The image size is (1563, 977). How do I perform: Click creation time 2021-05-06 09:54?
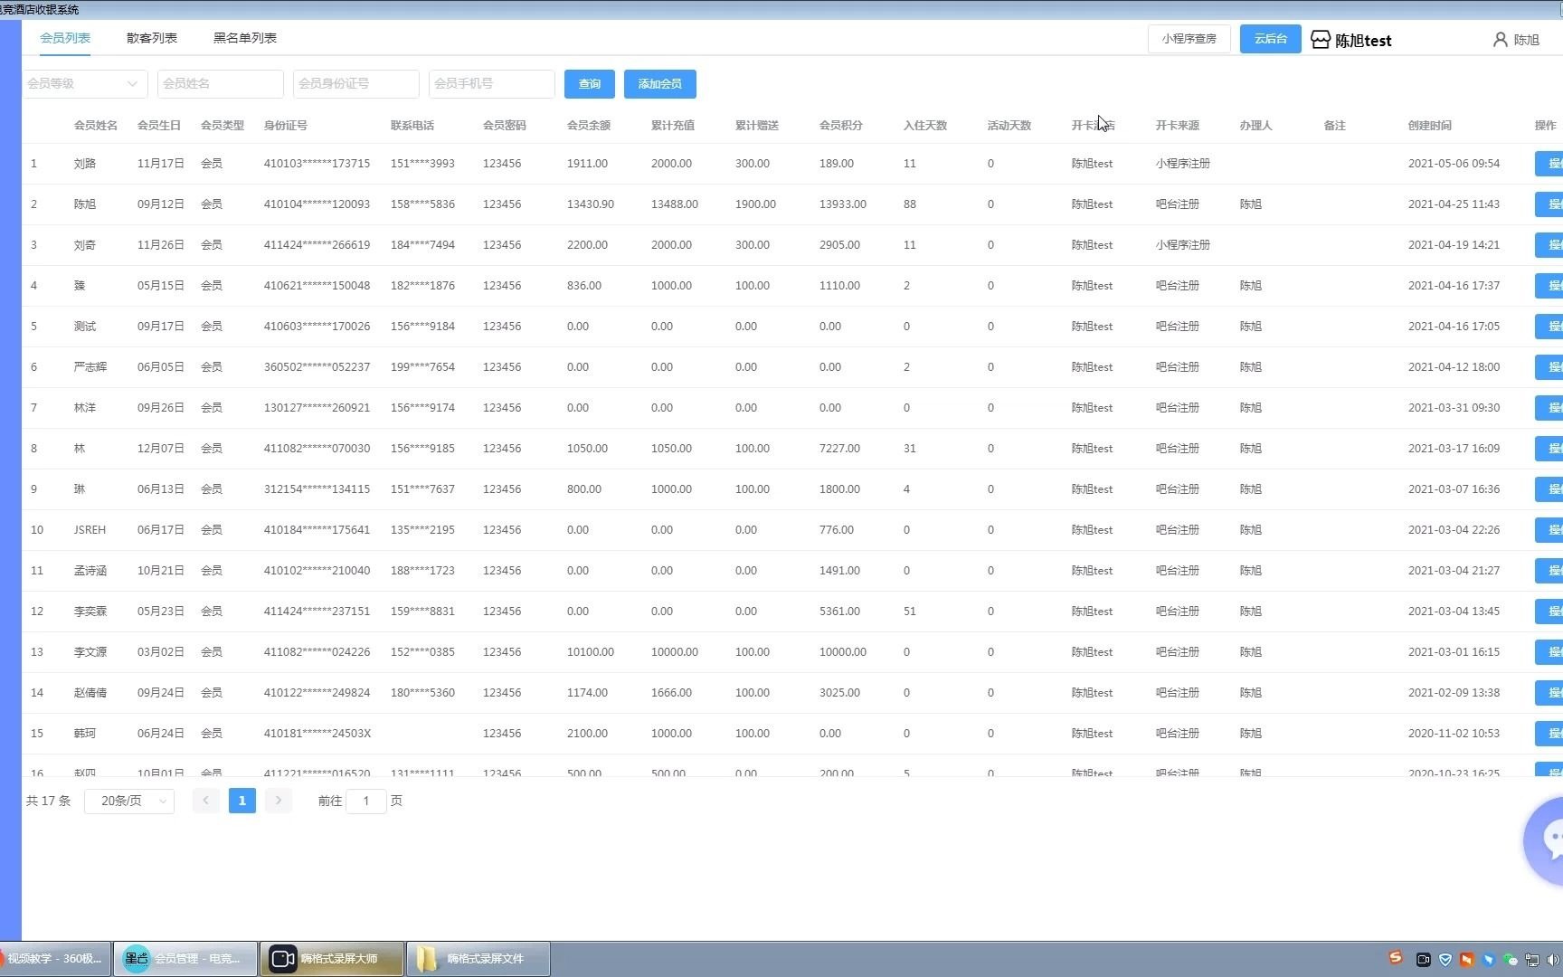[x=1454, y=164]
